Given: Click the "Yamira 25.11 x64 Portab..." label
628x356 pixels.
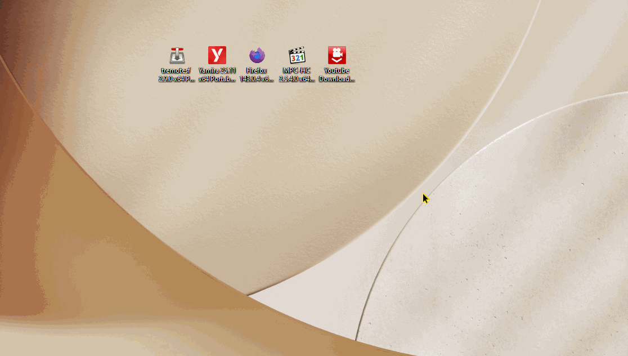Looking at the screenshot, I should (217, 74).
